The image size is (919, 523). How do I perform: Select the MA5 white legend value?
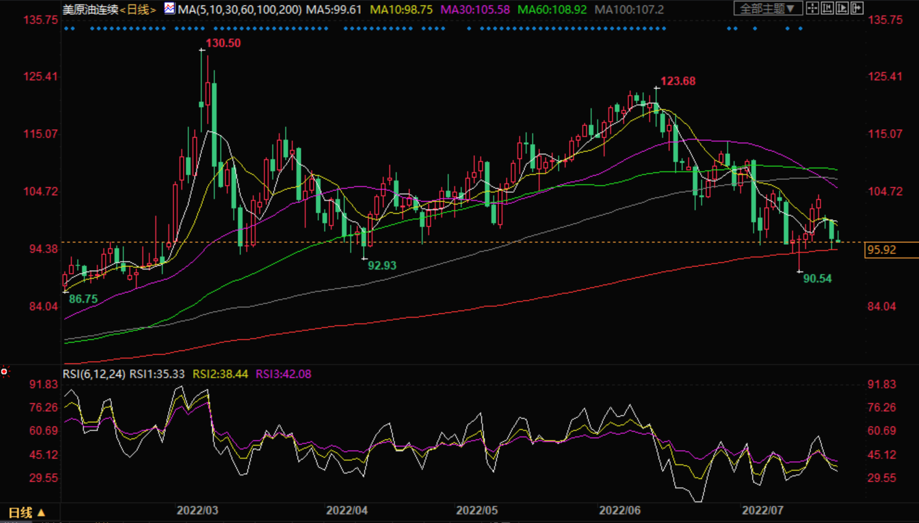(334, 10)
